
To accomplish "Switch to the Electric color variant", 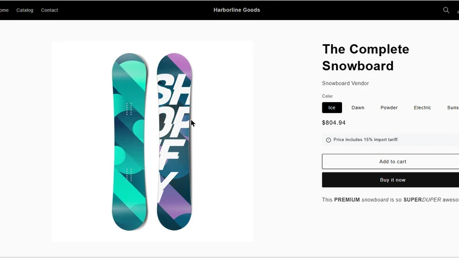I will click(422, 108).
